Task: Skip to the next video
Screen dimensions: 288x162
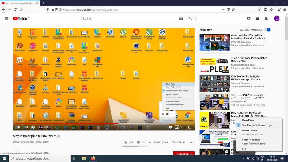Action: (27, 127)
